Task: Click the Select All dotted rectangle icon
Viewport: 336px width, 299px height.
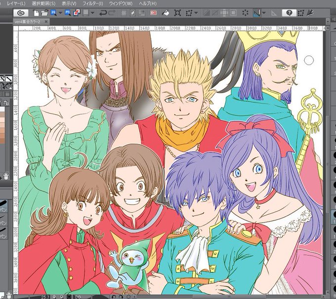Action: pos(189,13)
